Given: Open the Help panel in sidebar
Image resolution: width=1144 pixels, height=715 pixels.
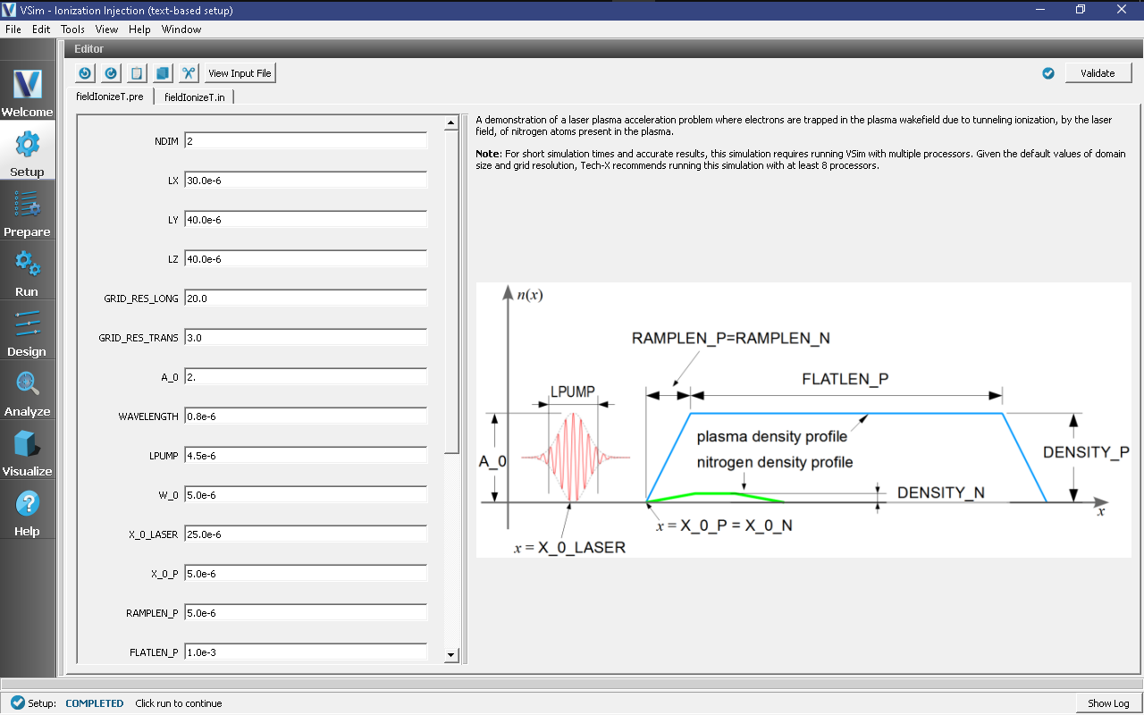Looking at the screenshot, I should tap(27, 510).
